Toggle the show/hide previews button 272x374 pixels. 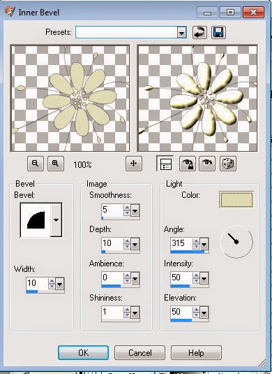(165, 164)
